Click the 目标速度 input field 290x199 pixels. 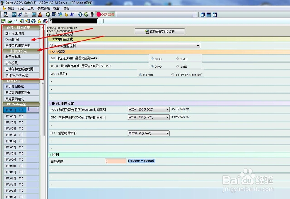(116, 161)
